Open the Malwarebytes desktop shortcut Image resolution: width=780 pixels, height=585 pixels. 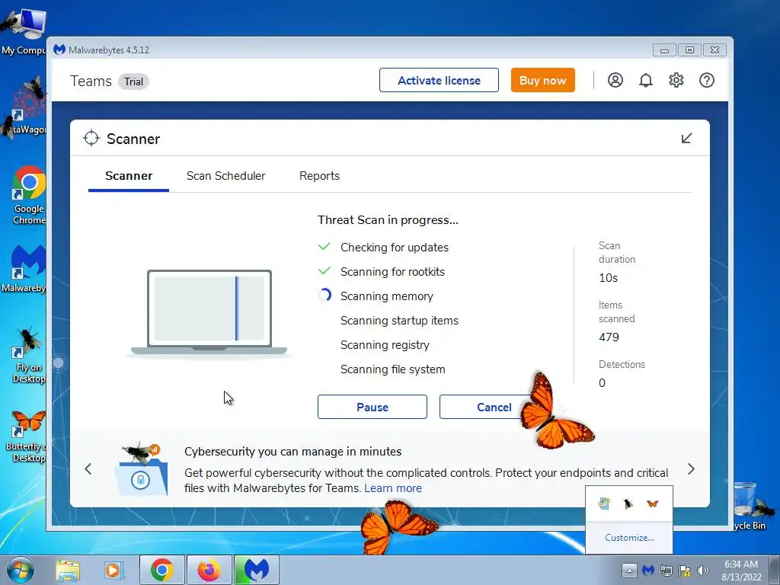click(25, 269)
